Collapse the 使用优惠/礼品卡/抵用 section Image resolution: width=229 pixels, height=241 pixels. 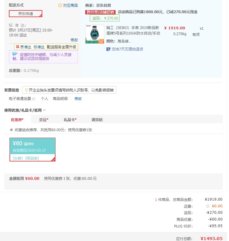pos(44,110)
